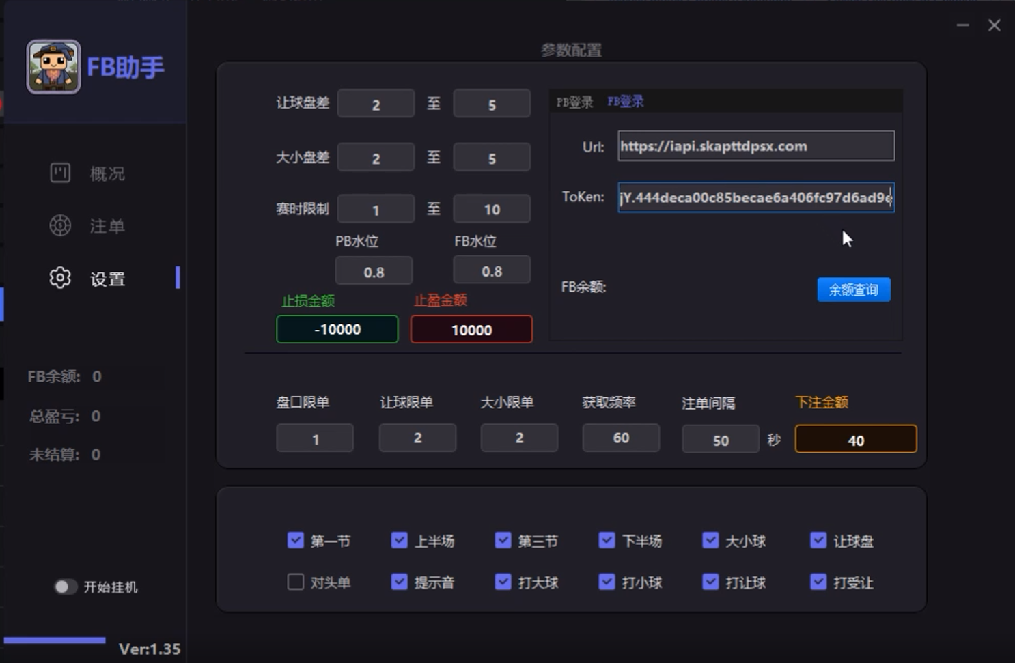Toggle the 让球盘 checkbox
The image size is (1015, 663).
coord(818,540)
